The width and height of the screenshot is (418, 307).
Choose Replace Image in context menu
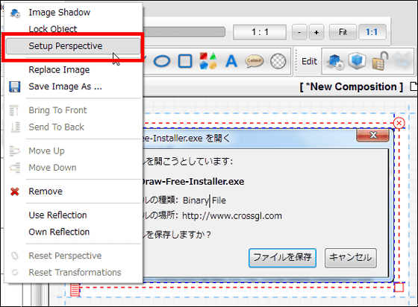click(x=73, y=70)
